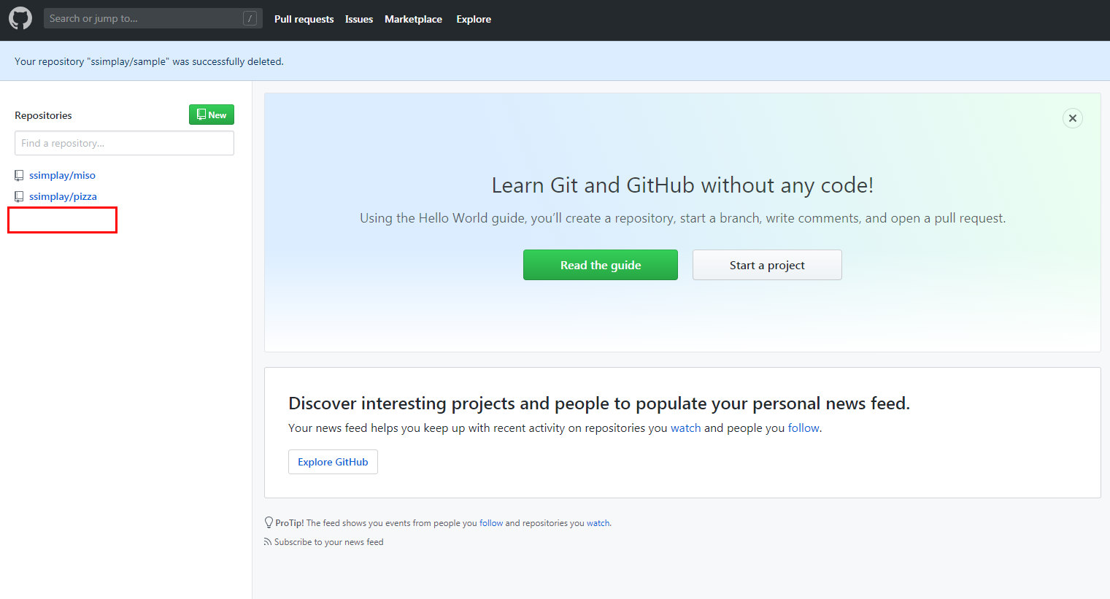
Task: Create a repository with New button
Action: coord(212,115)
